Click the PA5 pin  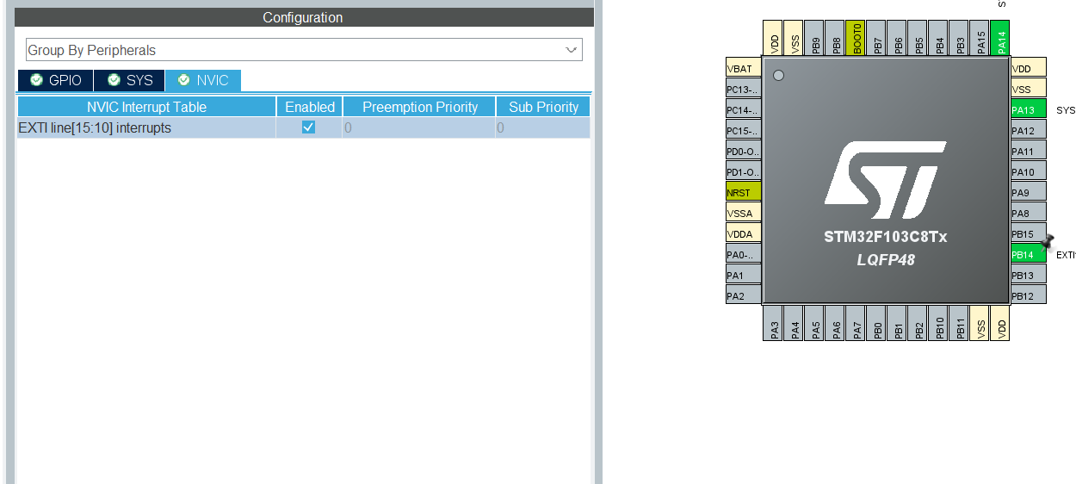(813, 322)
